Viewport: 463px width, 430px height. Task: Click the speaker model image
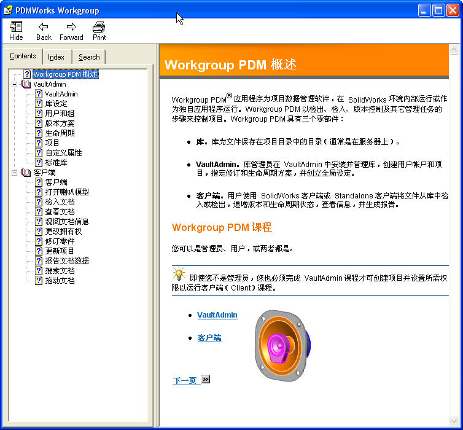coord(282,345)
